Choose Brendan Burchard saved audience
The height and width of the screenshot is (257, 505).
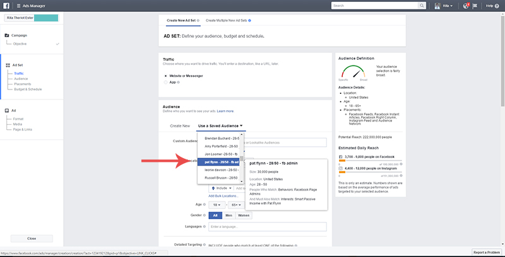[218, 138]
